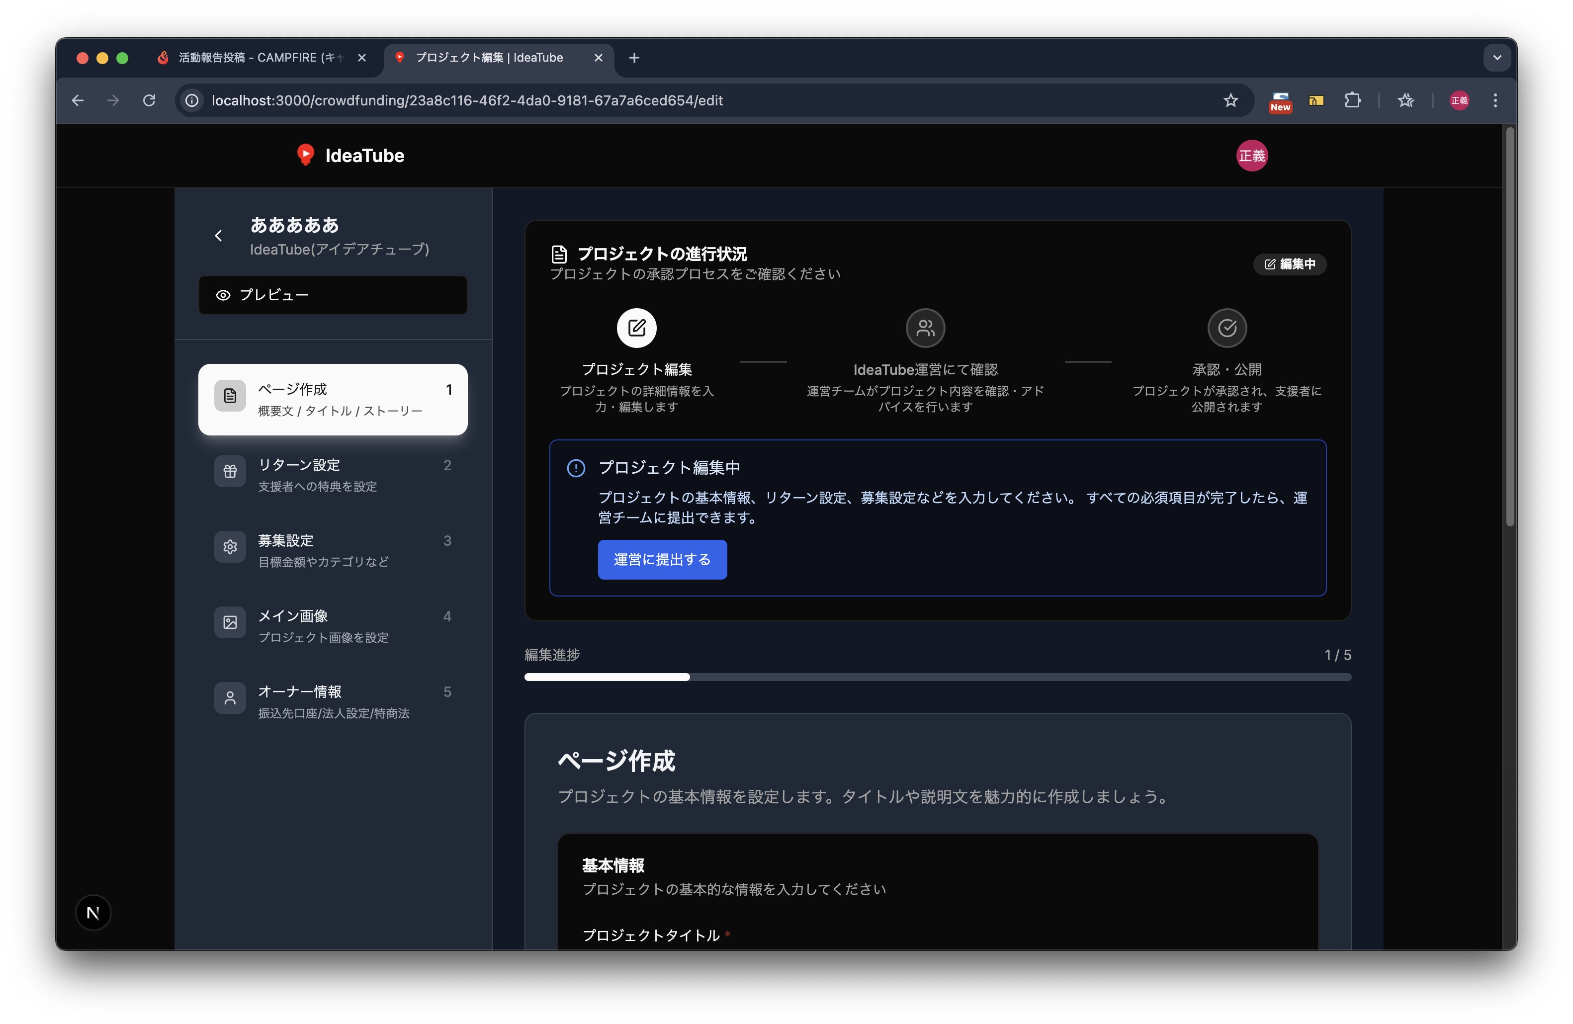Open the 正義 user avatar in the site header

tap(1251, 156)
